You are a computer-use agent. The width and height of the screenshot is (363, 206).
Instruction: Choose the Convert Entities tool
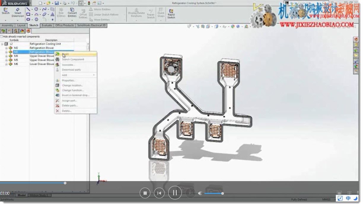coord(72,13)
